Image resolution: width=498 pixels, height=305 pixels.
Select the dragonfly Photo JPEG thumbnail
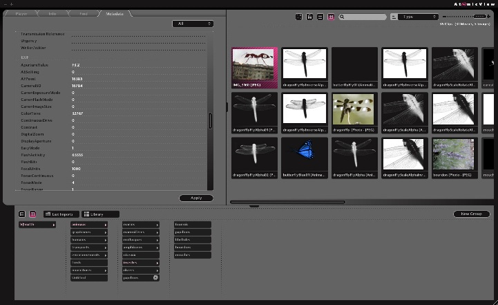(x=354, y=113)
